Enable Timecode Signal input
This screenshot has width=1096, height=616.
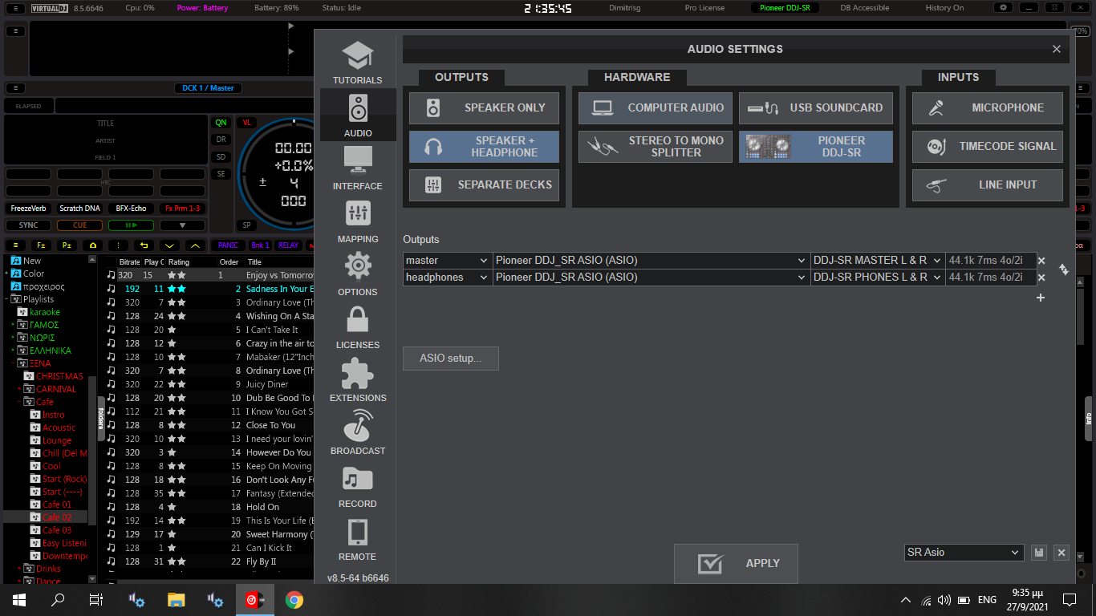(x=987, y=147)
